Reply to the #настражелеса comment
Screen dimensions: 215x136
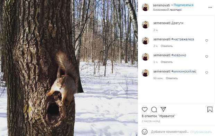tap(166, 46)
